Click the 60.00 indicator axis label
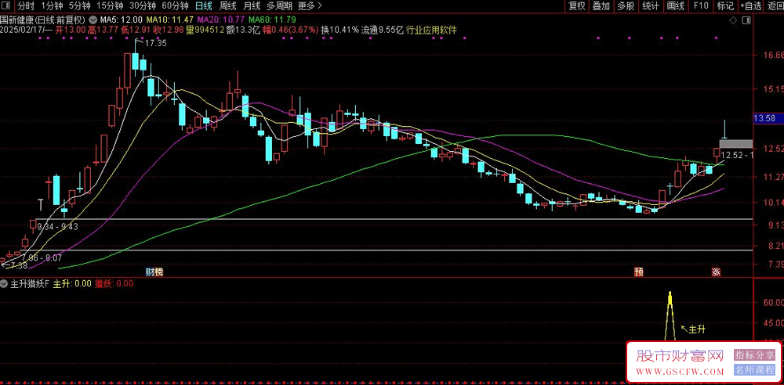The width and height of the screenshot is (784, 385). coord(774,302)
